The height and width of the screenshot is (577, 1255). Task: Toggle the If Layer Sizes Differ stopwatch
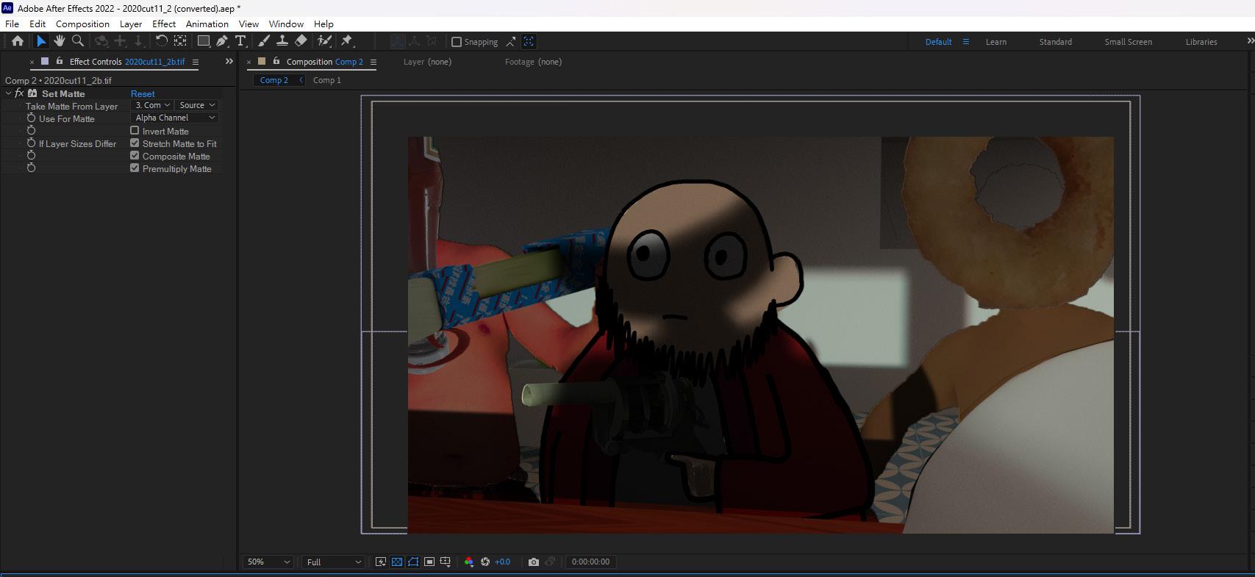click(31, 143)
